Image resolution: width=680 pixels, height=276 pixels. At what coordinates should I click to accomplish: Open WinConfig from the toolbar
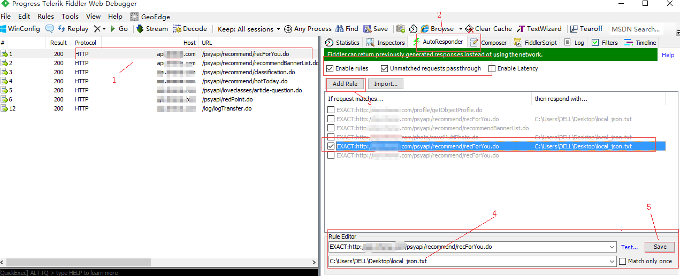click(20, 29)
